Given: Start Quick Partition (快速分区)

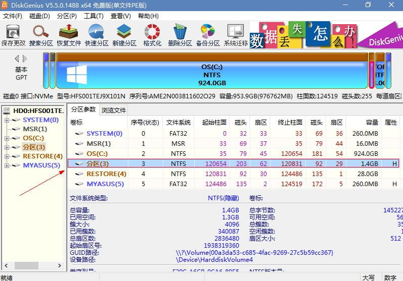Looking at the screenshot, I should coord(97,35).
